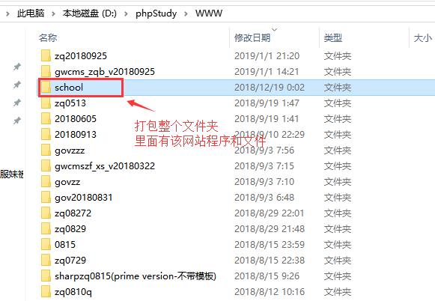435x301 pixels.
Task: Select the sharpzq0815(prime version-不带模板) folder
Action: point(135,276)
